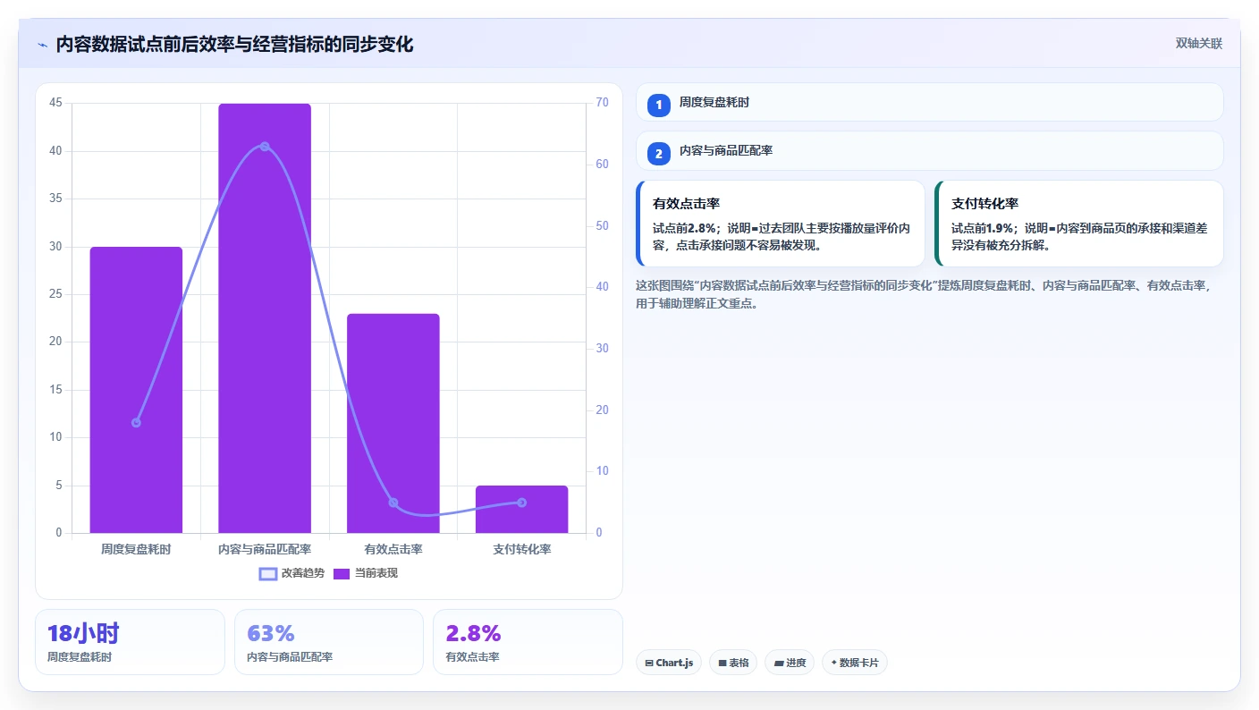Click the blue number 1 badge
The width and height of the screenshot is (1259, 710).
(659, 106)
